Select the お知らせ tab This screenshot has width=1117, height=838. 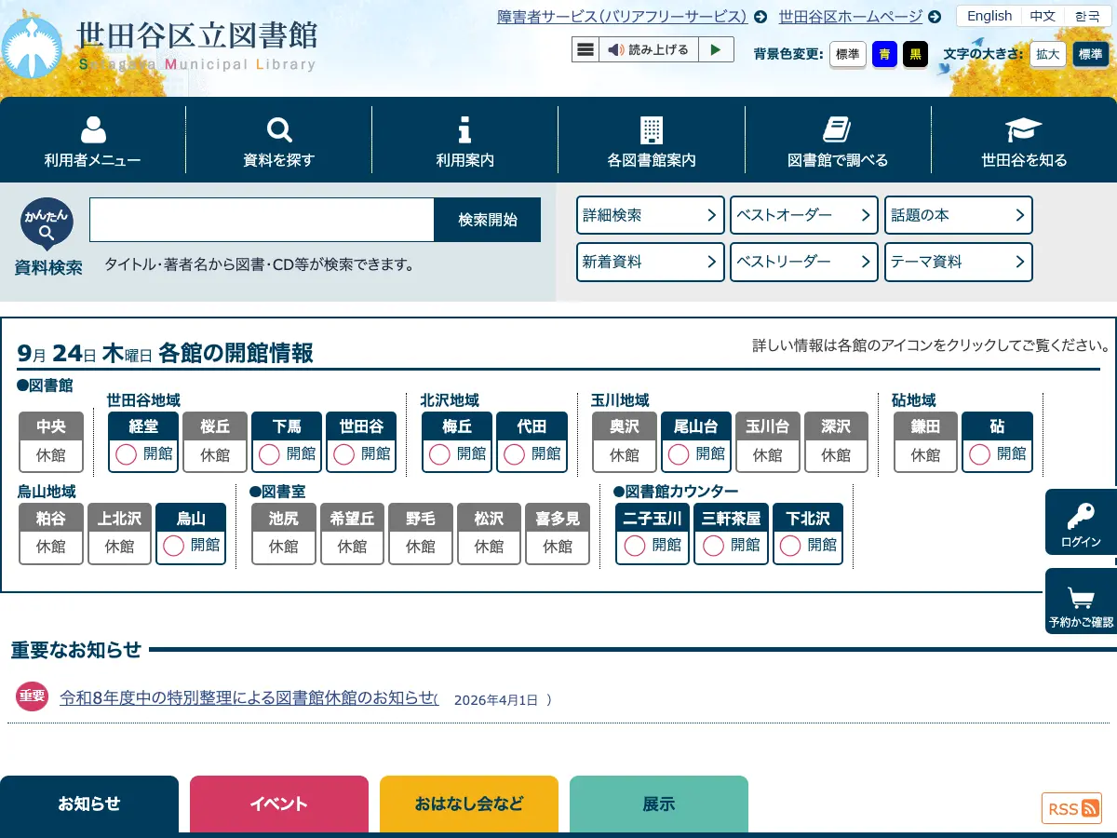(x=89, y=804)
